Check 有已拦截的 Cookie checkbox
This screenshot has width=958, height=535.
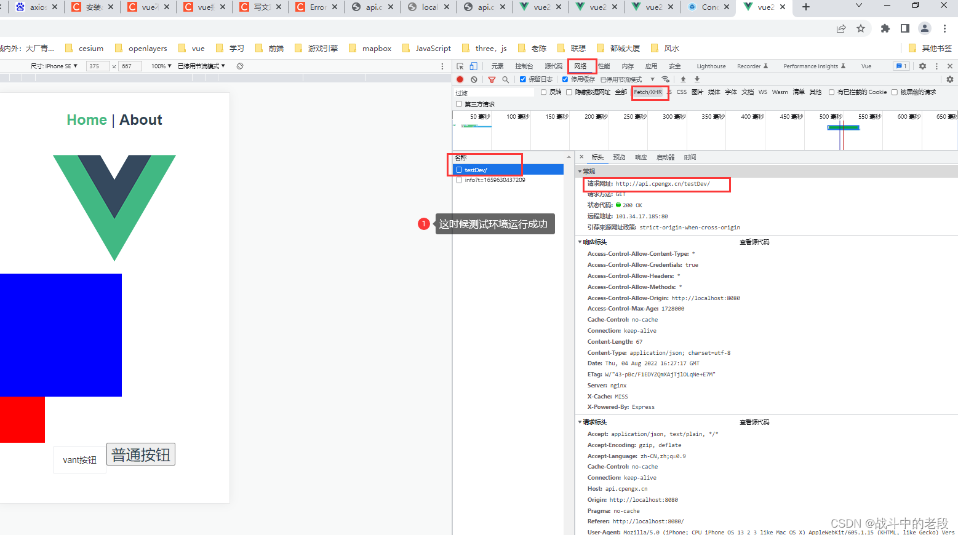coord(831,92)
